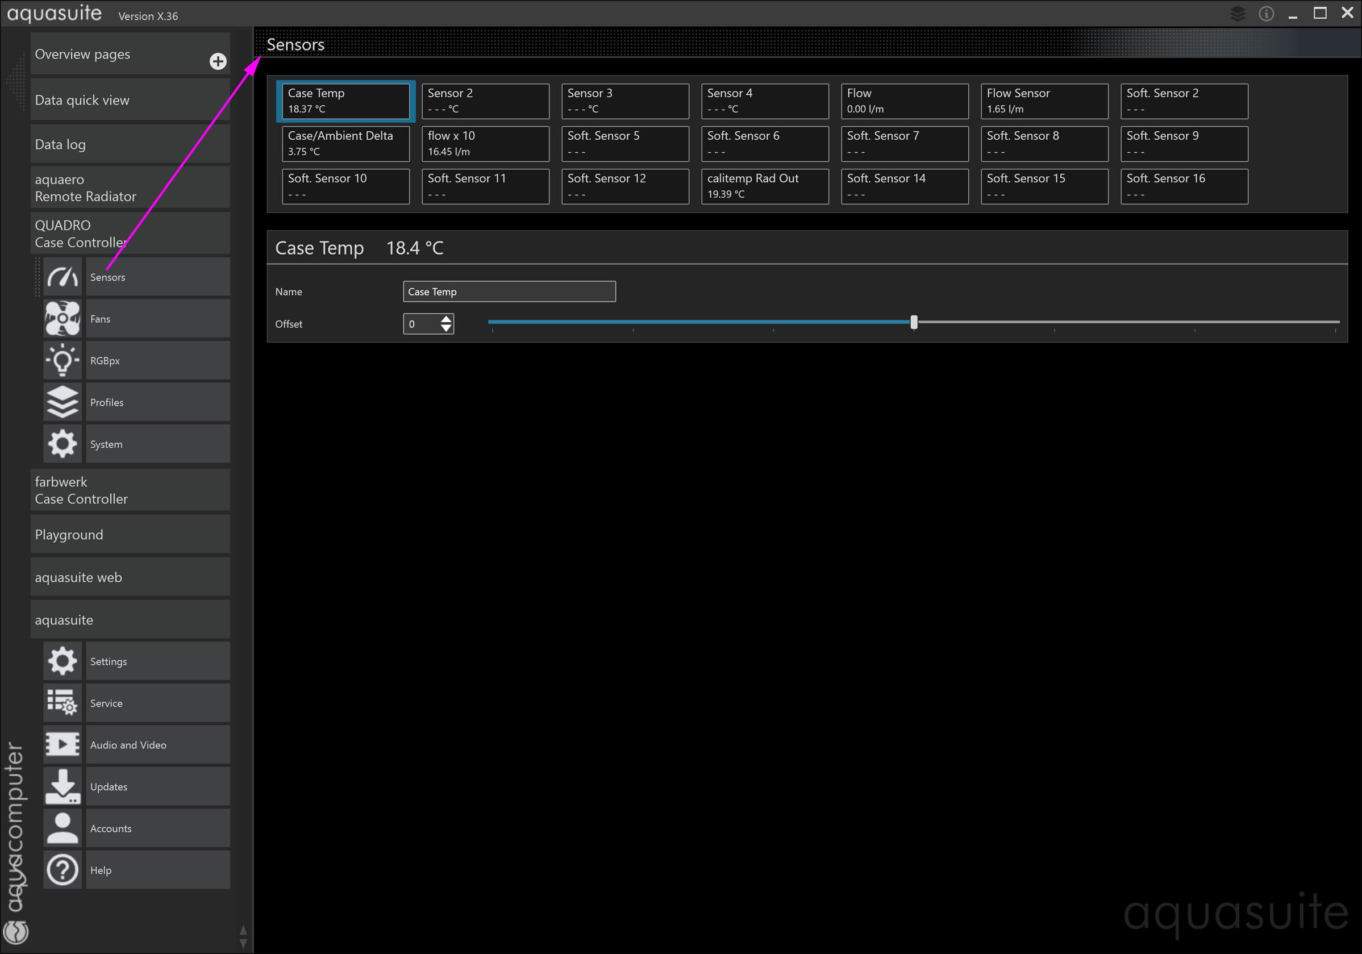1362x954 pixels.
Task: Open Audio and Video film icon
Action: click(x=63, y=744)
